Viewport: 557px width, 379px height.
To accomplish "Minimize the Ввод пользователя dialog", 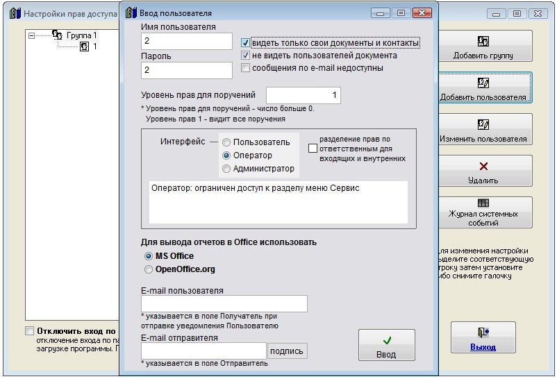I will coord(381,13).
